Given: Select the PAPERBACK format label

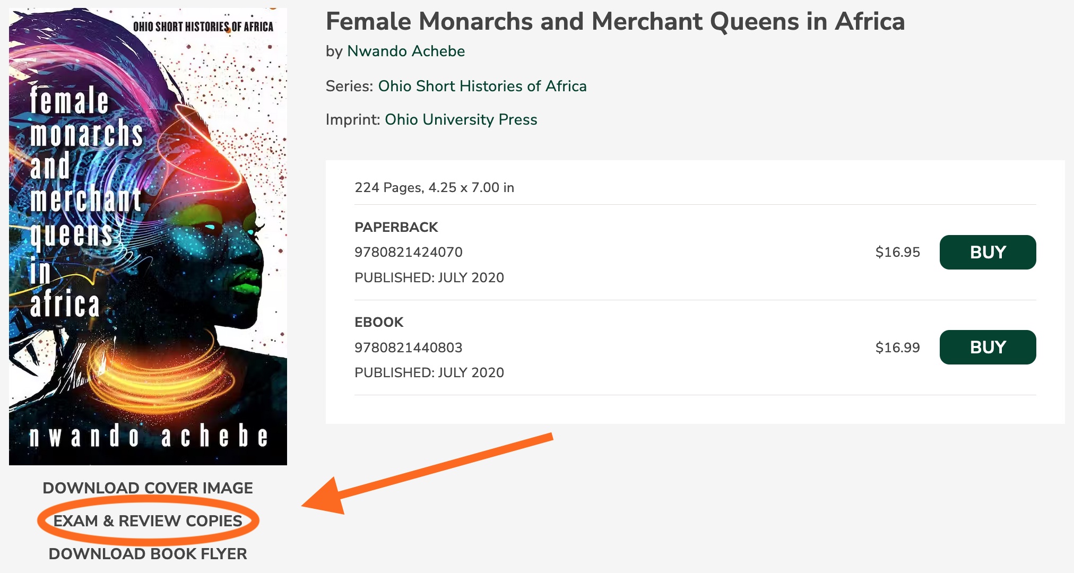Looking at the screenshot, I should (x=396, y=227).
